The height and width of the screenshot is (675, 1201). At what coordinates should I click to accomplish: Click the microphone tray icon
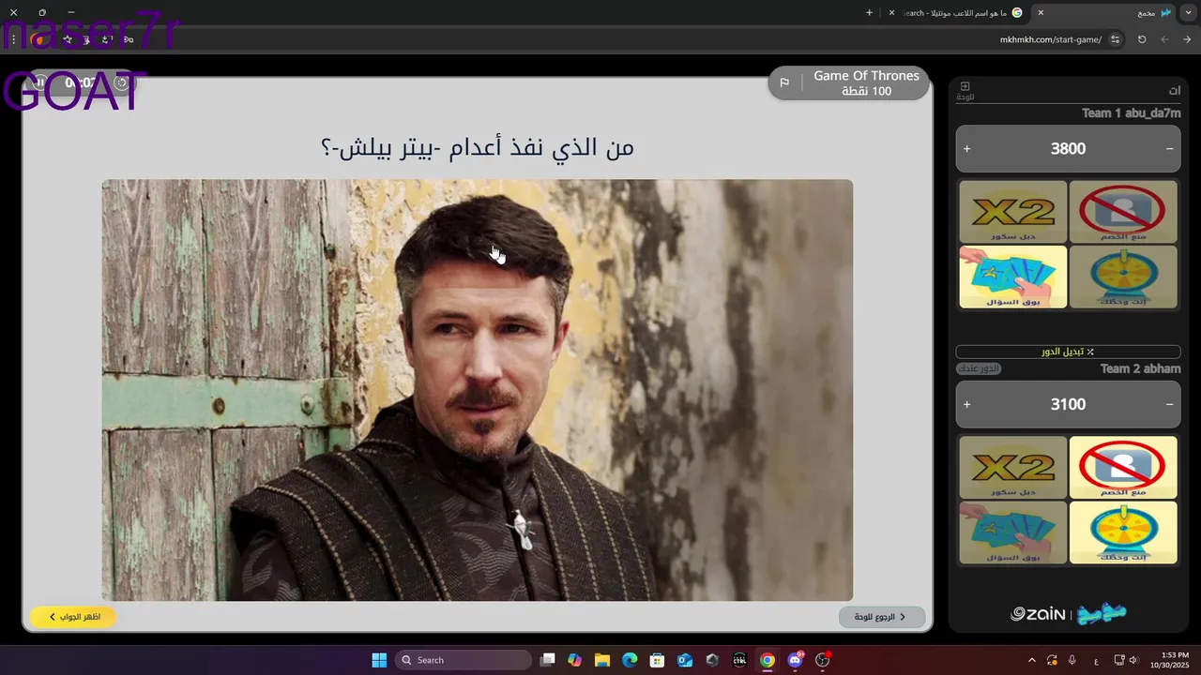1072,660
